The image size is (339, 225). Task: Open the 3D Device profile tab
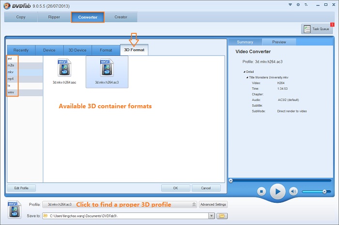[x=77, y=50]
